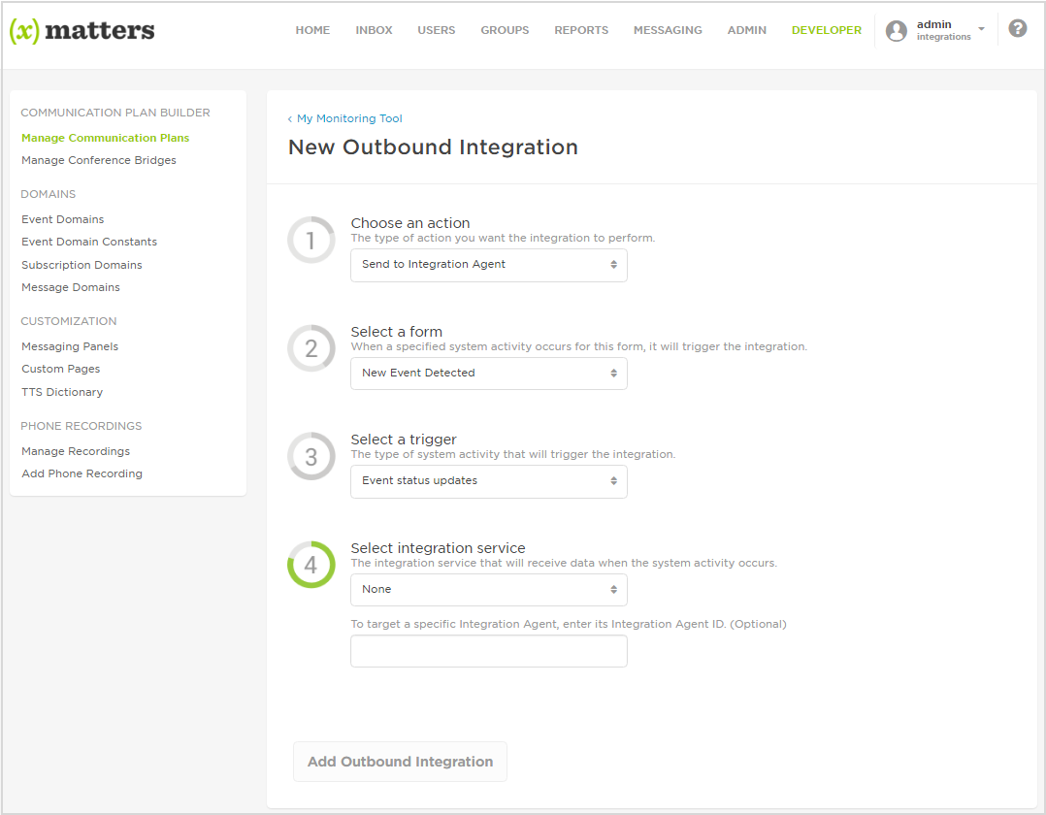The width and height of the screenshot is (1046, 815).
Task: Open the GROUPS menu
Action: pos(505,30)
